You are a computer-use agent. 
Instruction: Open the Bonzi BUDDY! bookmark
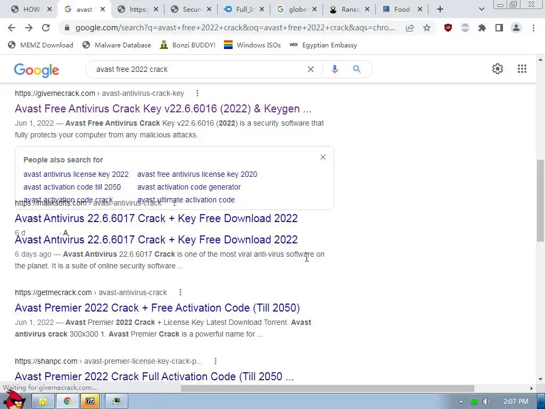click(188, 45)
